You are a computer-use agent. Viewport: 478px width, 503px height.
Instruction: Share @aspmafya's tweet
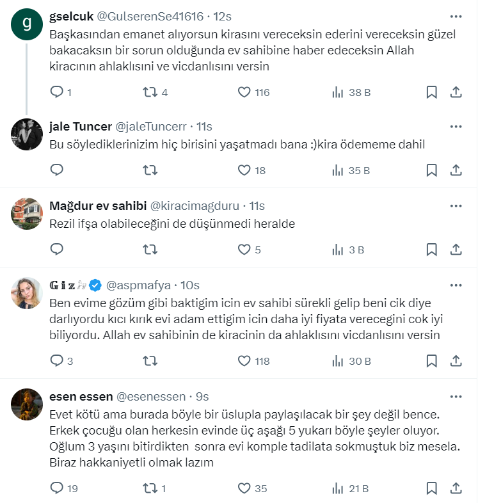[x=456, y=361]
